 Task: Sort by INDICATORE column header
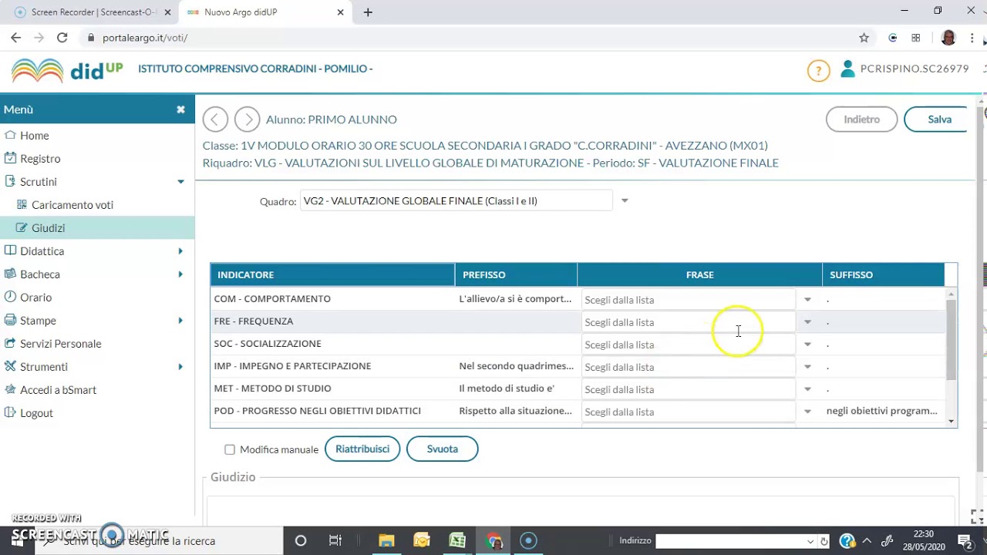332,274
